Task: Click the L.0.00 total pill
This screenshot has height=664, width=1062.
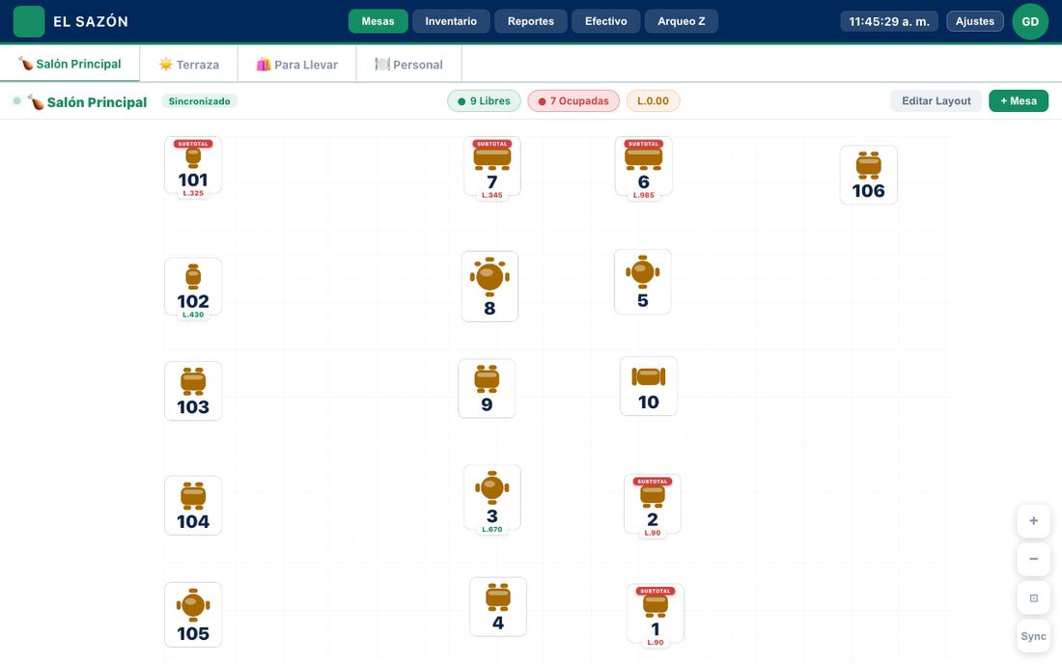Action: pyautogui.click(x=653, y=100)
